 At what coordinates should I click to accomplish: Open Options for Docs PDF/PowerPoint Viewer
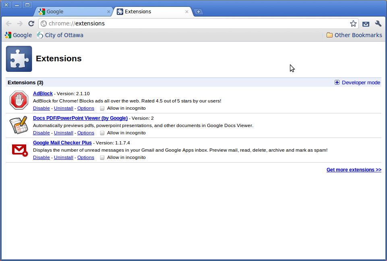[86, 133]
